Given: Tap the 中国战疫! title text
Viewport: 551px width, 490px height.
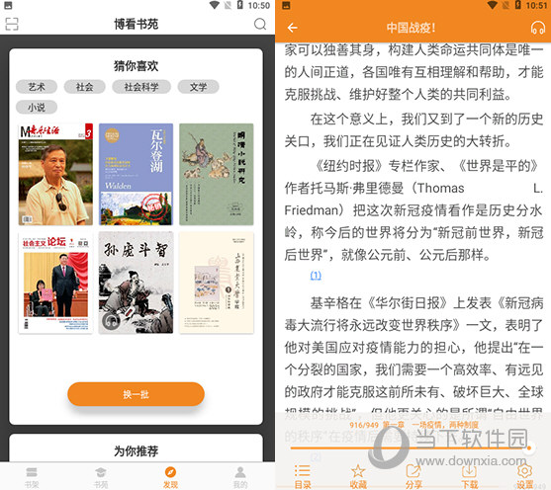Looking at the screenshot, I should (411, 28).
